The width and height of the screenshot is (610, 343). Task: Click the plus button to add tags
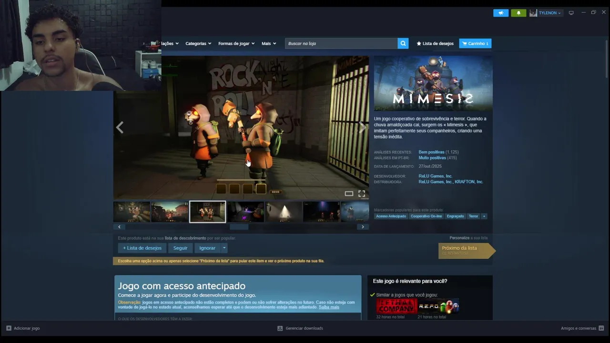click(484, 216)
